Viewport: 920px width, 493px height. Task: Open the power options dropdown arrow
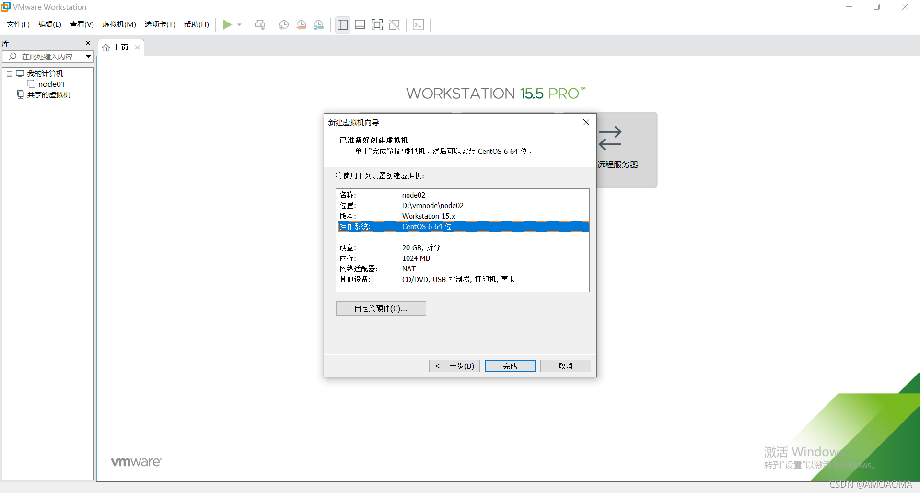239,25
